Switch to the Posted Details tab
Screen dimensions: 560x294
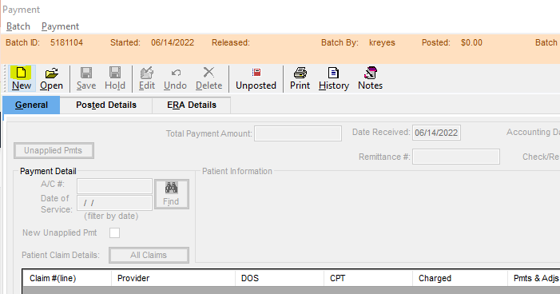pyautogui.click(x=106, y=105)
